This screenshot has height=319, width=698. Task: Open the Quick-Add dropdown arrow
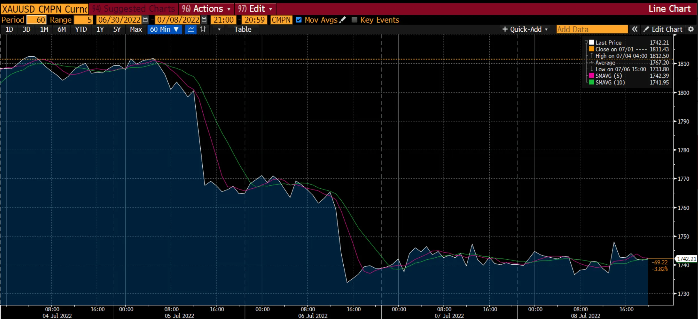point(546,29)
